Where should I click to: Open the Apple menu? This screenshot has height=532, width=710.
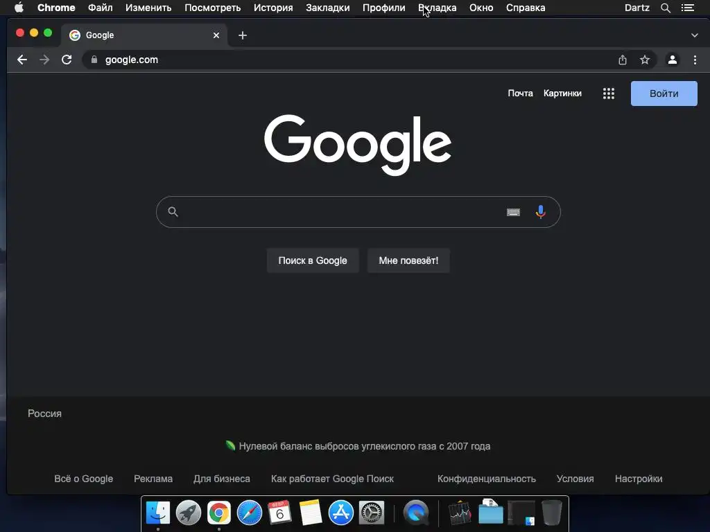[19, 8]
